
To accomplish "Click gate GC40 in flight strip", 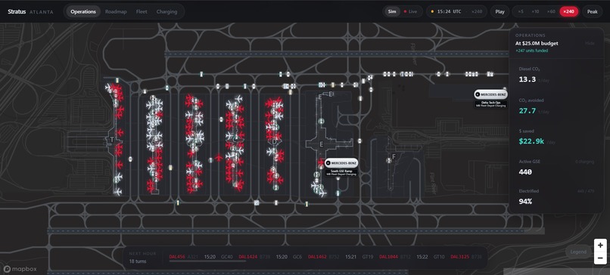I will tap(227, 257).
